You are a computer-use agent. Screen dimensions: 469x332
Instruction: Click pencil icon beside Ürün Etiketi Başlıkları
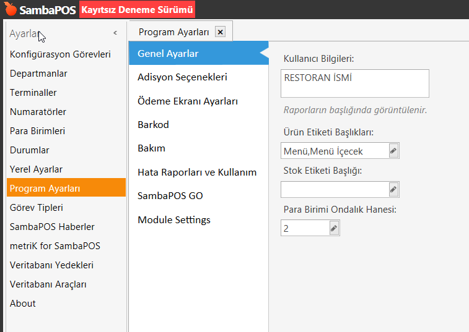tap(393, 151)
